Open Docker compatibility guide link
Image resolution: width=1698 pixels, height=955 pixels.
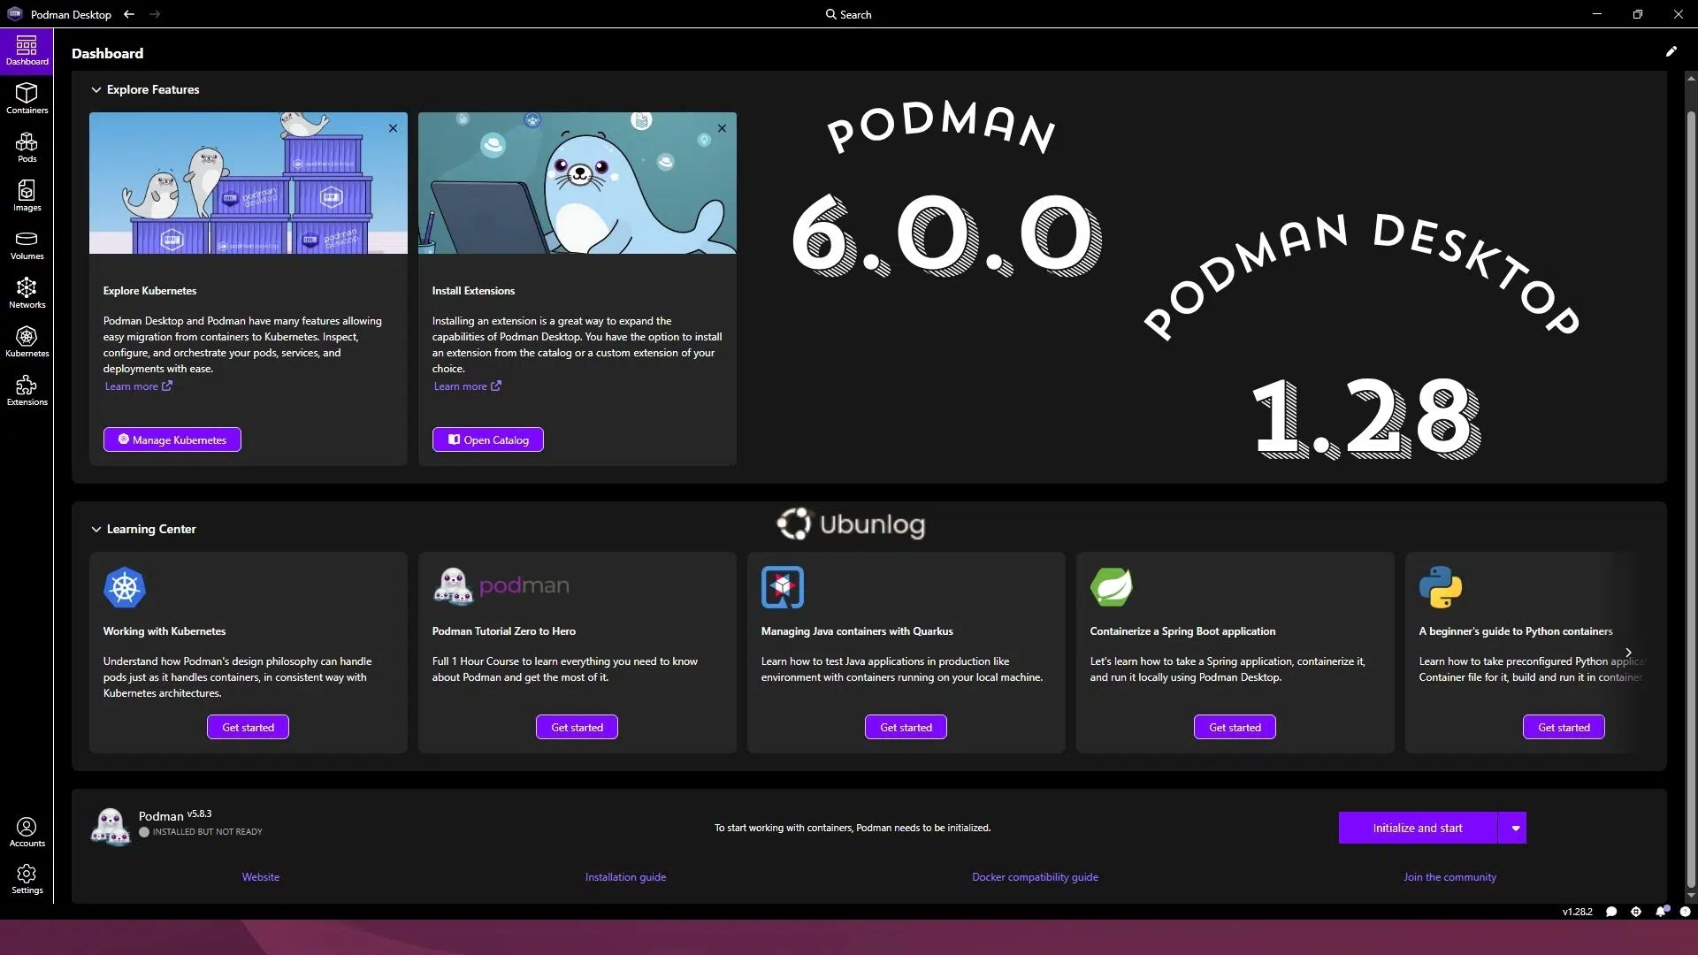point(1035,877)
